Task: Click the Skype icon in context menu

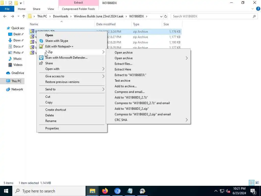Action: [x=41, y=41]
